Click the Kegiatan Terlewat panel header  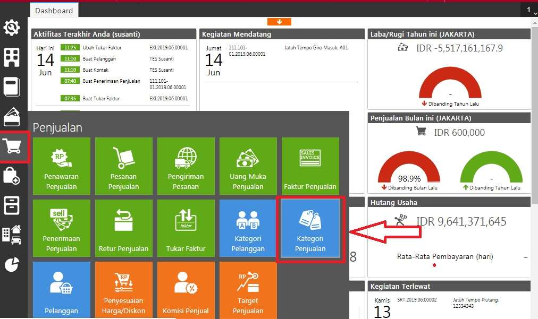[449, 287]
